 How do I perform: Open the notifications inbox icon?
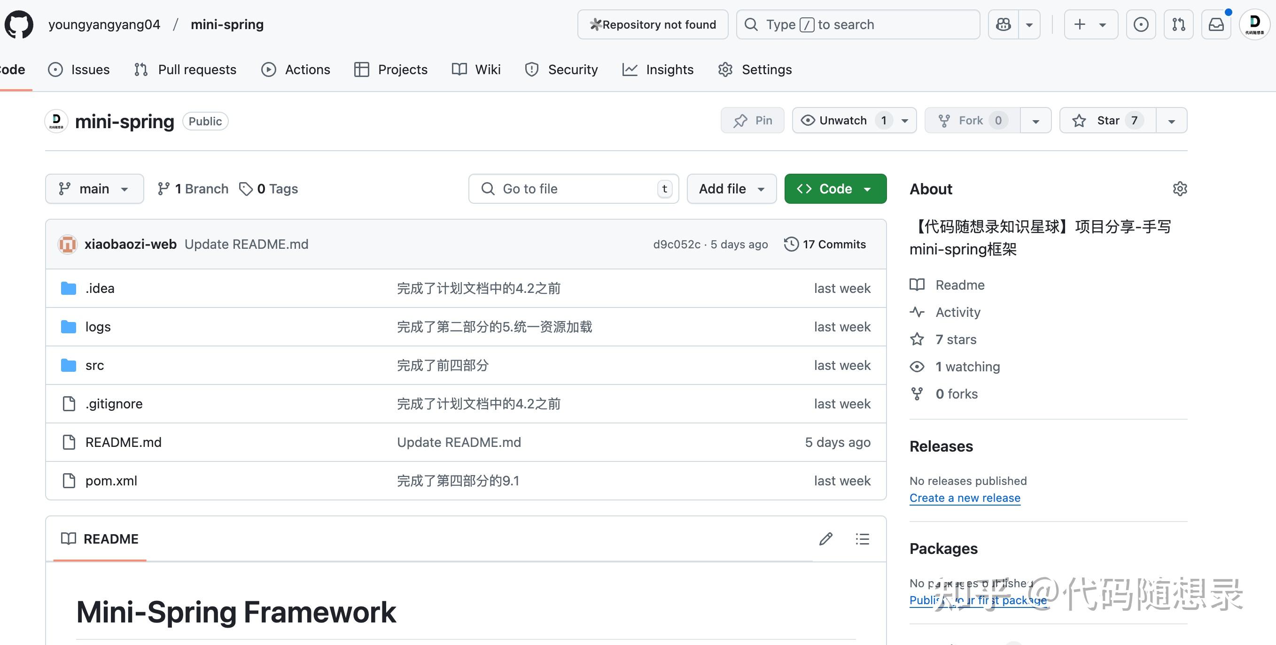[1216, 24]
